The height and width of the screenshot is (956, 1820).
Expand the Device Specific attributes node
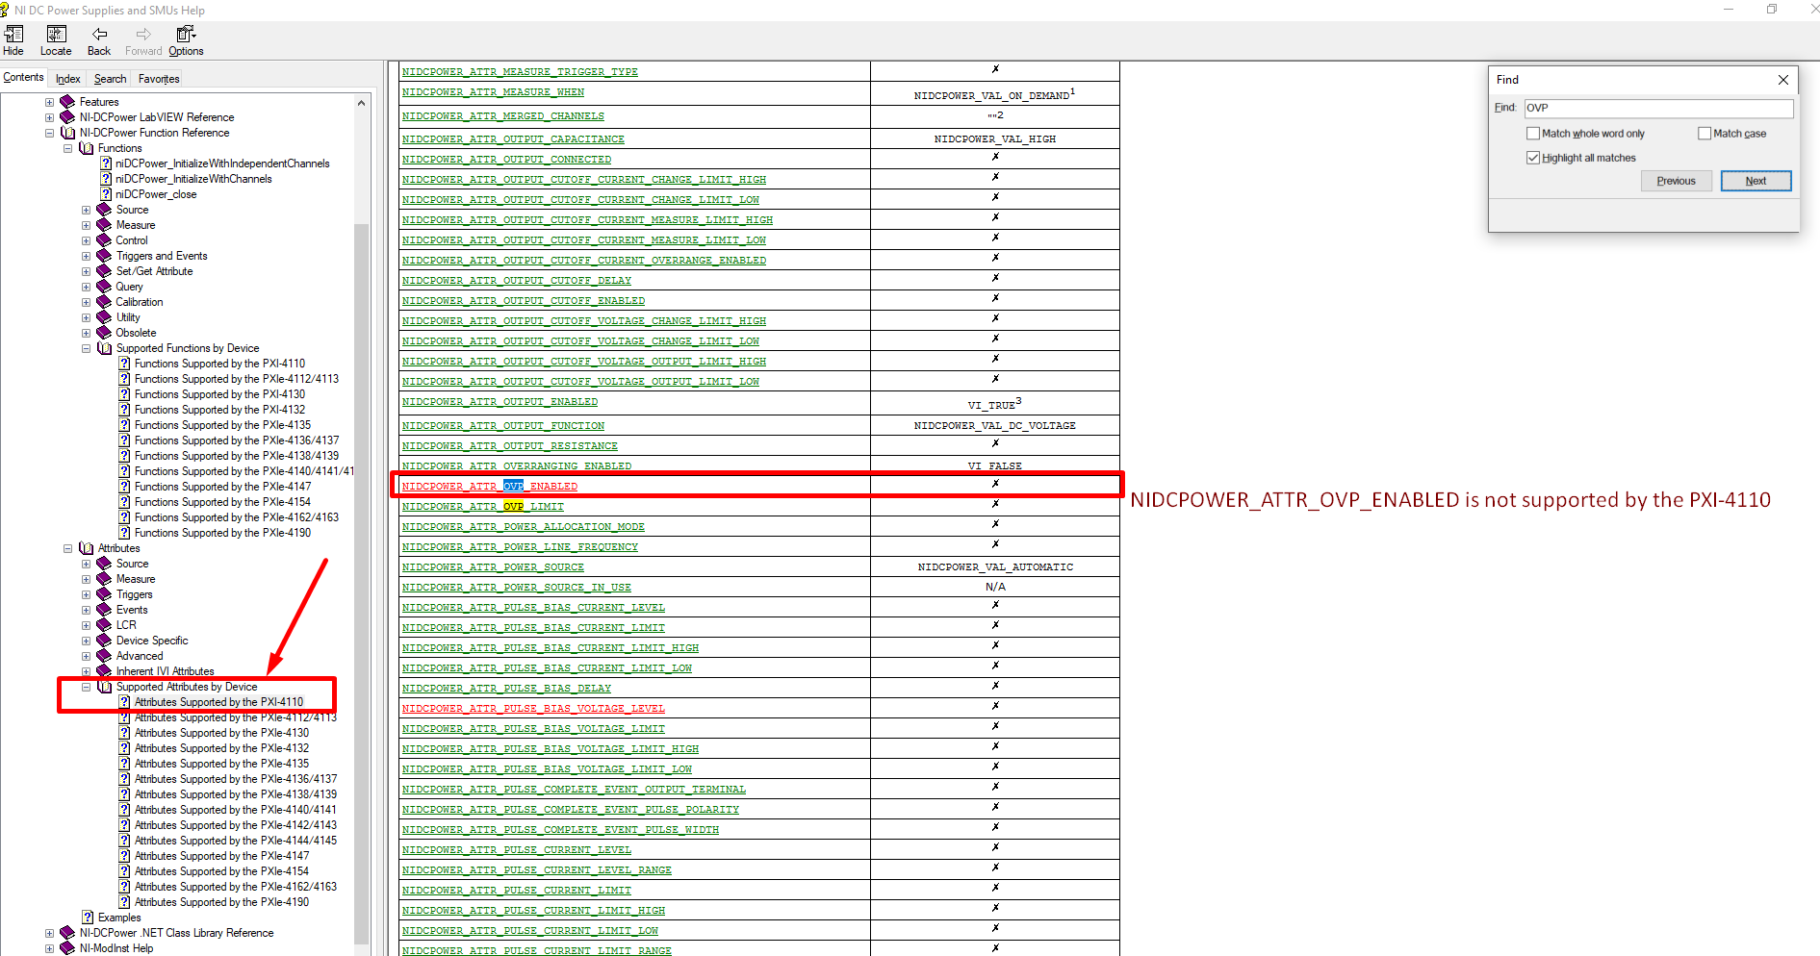tap(86, 641)
